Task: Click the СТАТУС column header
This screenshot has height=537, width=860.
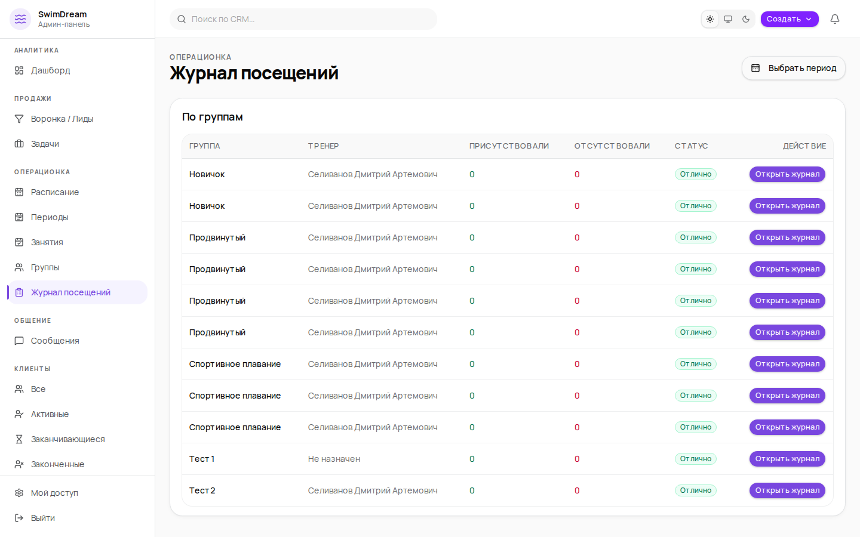Action: (x=692, y=146)
